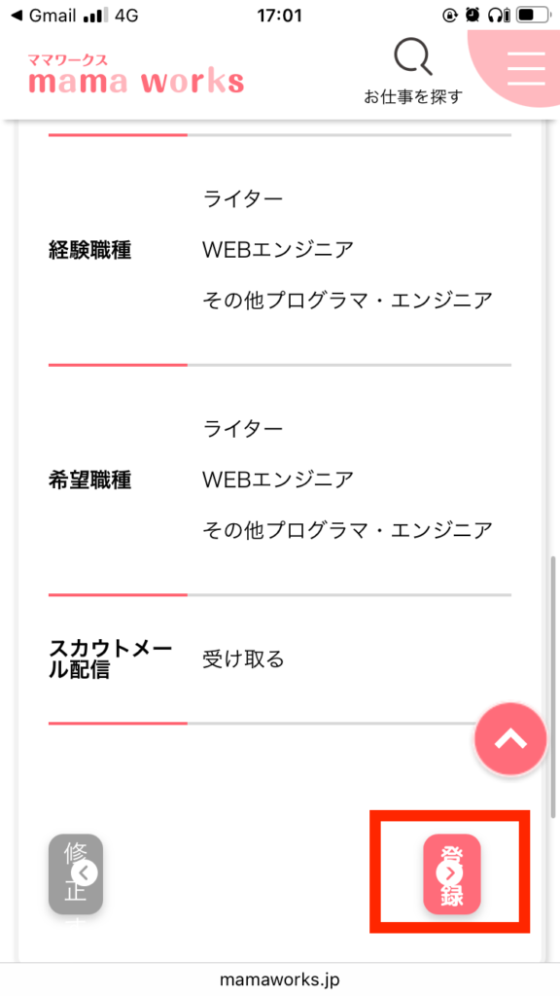
Task: Click the mama works logo
Action: click(x=135, y=75)
